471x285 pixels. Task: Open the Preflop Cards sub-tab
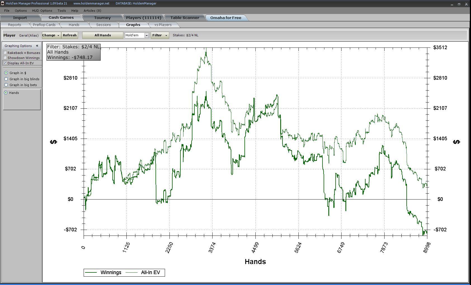44,25
